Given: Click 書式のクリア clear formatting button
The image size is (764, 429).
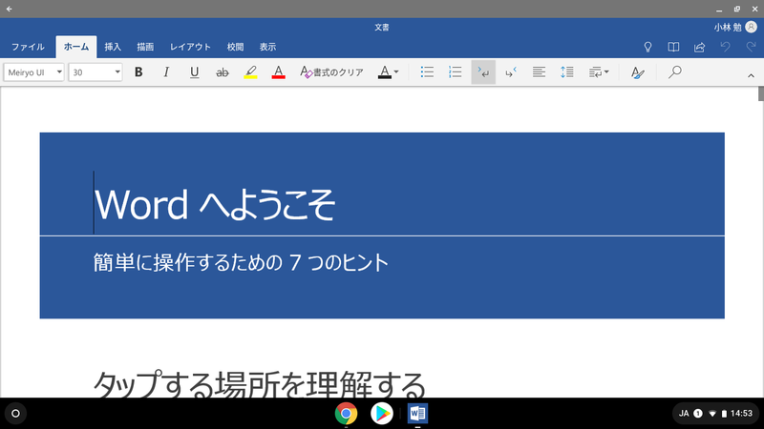Looking at the screenshot, I should [x=331, y=72].
